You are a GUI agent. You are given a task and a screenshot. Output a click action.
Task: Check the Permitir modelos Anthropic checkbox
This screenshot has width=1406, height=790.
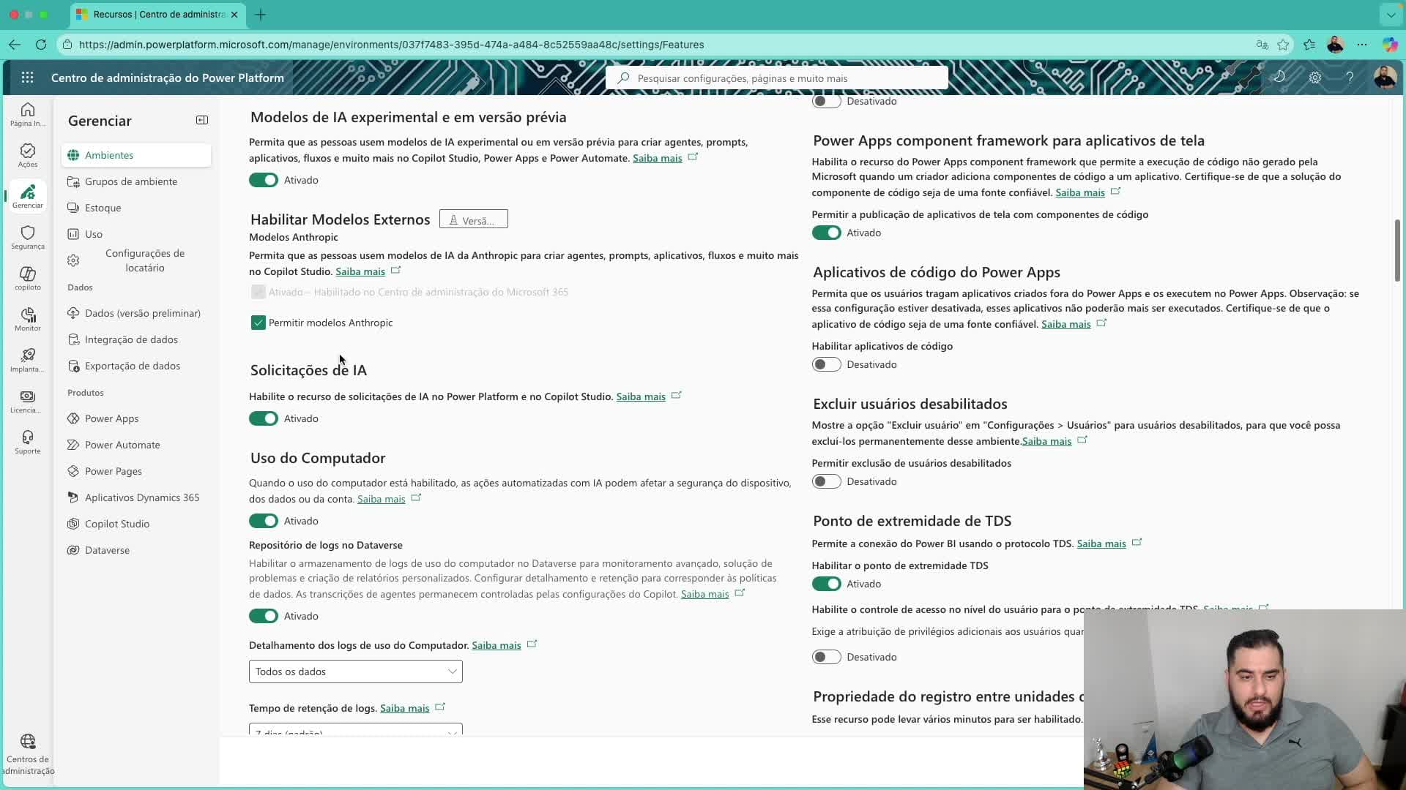click(x=258, y=322)
